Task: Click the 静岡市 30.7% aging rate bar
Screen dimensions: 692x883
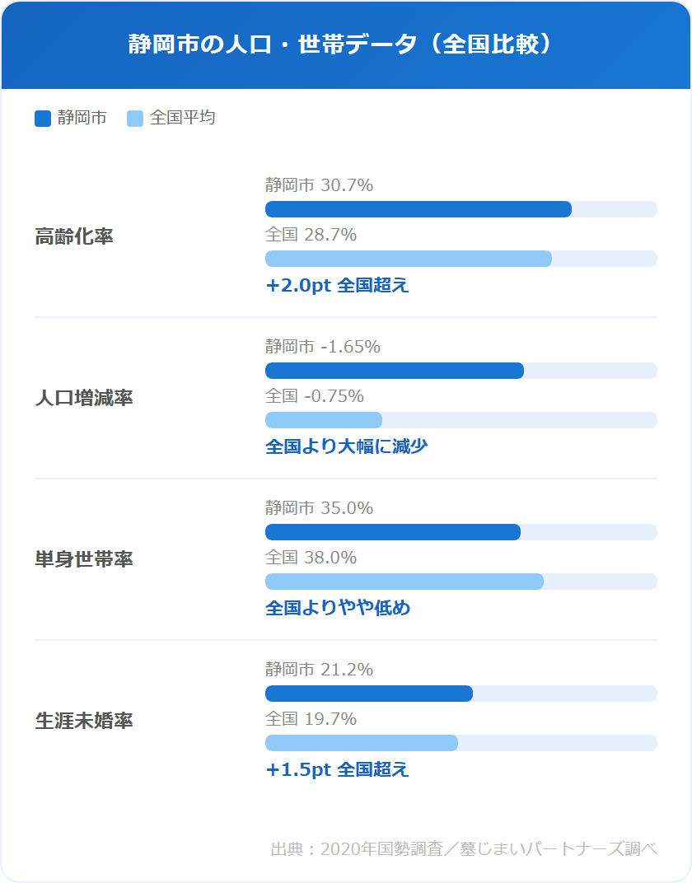Action: point(418,209)
